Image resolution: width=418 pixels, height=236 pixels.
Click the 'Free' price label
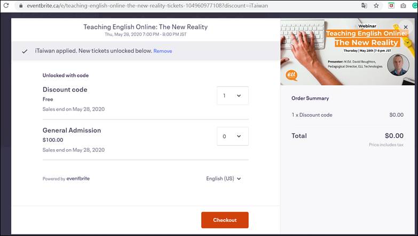click(x=48, y=99)
